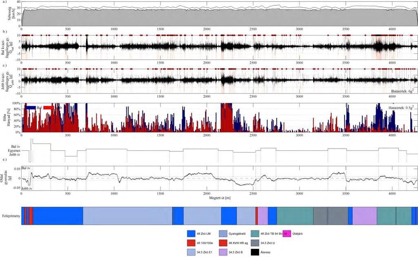
Task: Click the teal 48 Zkő TB 94 swatch
Action: click(x=255, y=234)
